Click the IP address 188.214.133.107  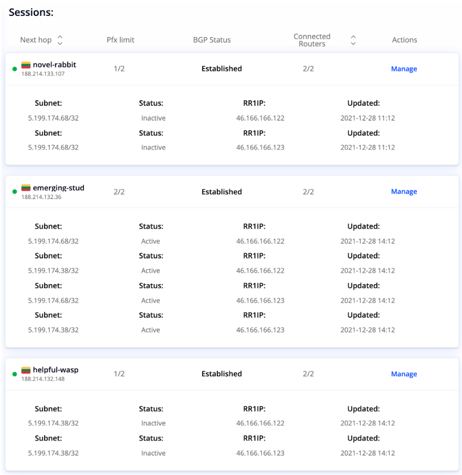click(43, 74)
